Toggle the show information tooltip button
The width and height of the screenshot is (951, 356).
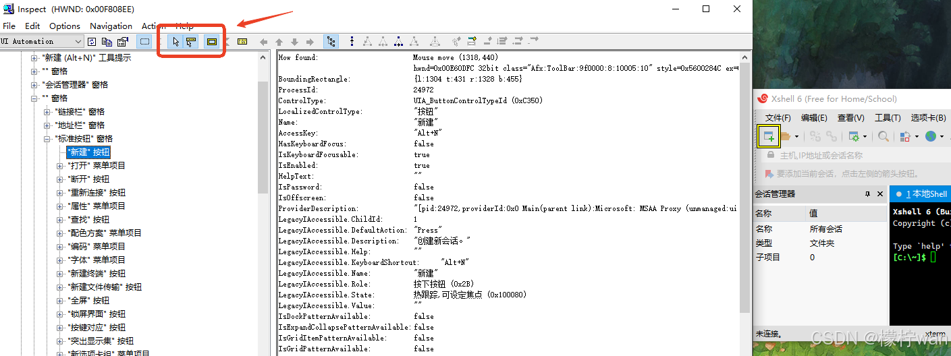191,42
